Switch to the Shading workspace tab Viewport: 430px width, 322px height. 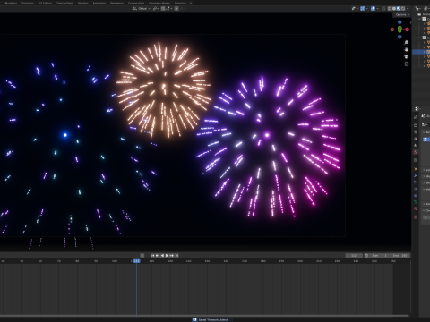click(83, 3)
